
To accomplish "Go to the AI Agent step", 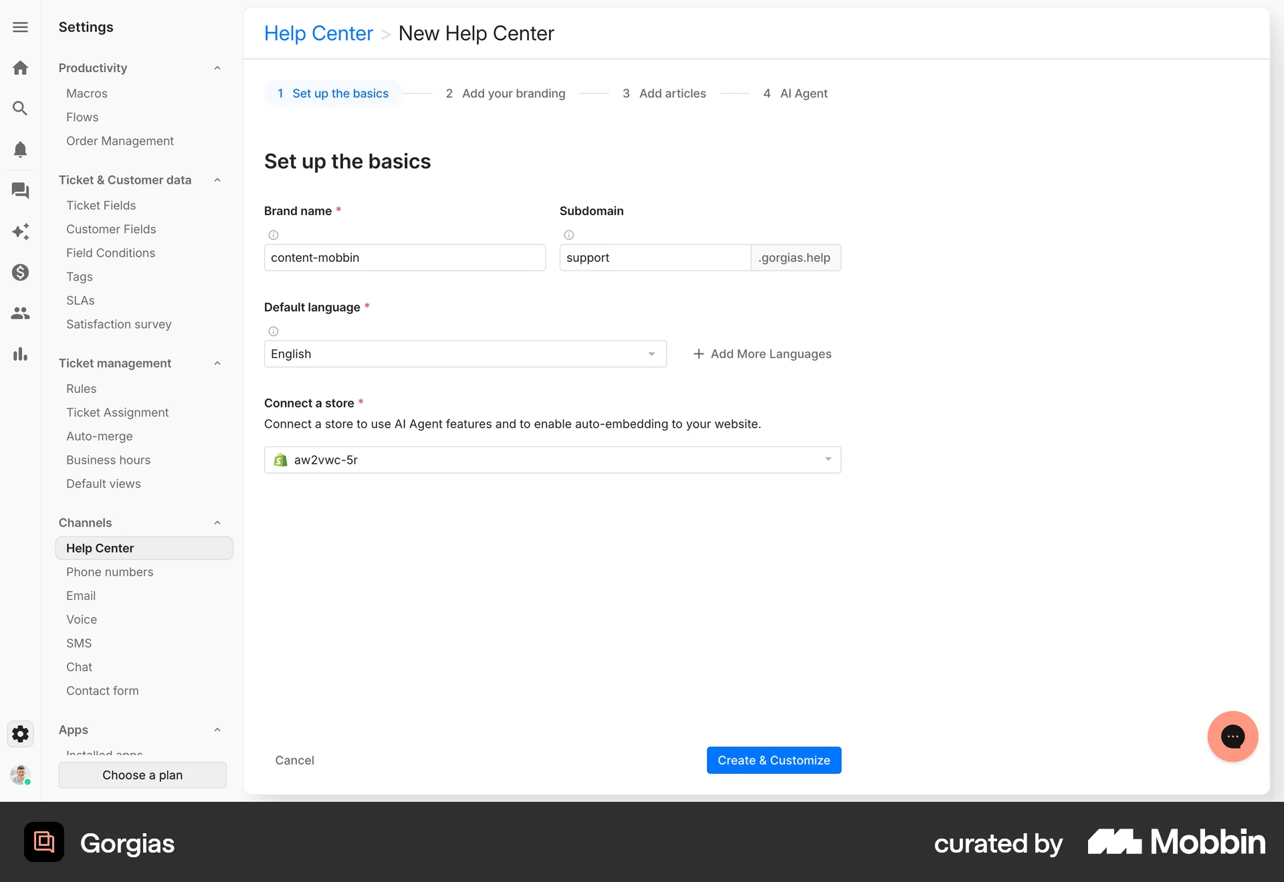I will [x=804, y=94].
